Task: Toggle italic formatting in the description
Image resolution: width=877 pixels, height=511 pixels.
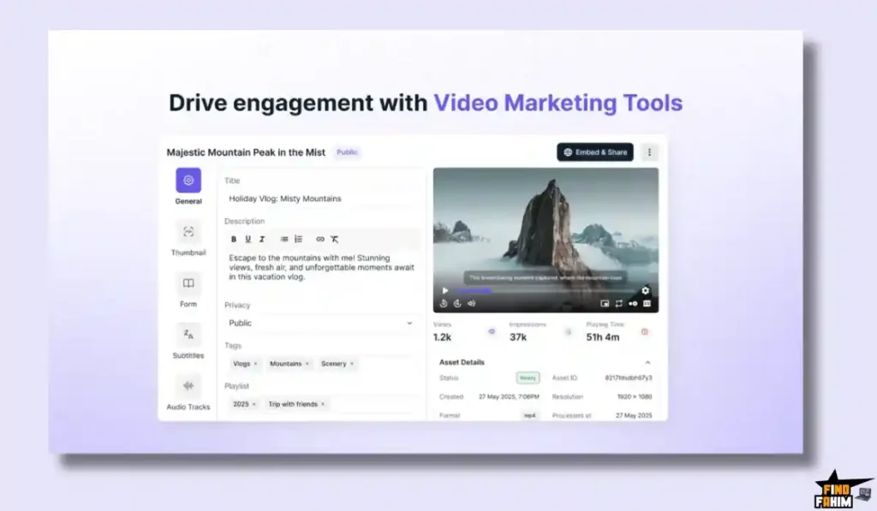Action: point(261,240)
